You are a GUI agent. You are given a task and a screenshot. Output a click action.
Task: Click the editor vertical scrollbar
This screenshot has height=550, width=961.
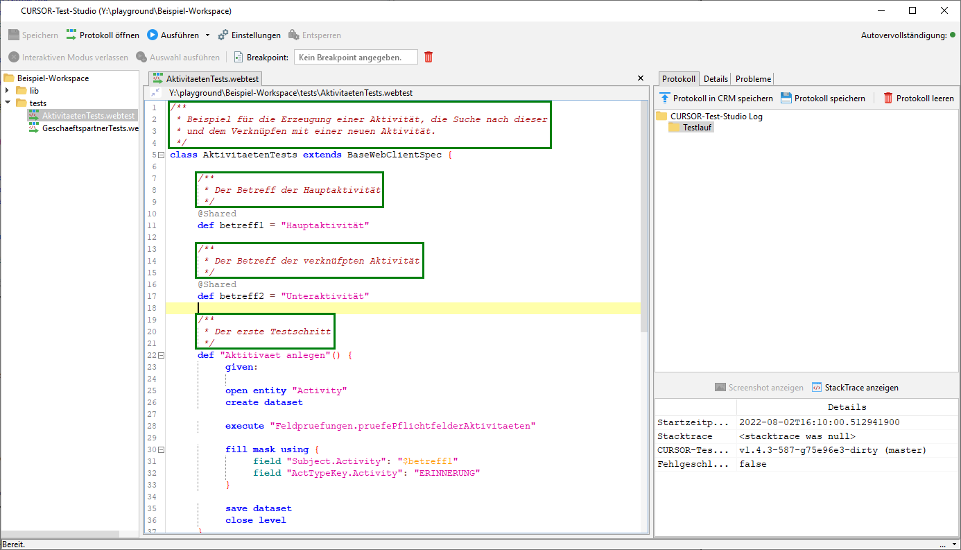pyautogui.click(x=645, y=216)
